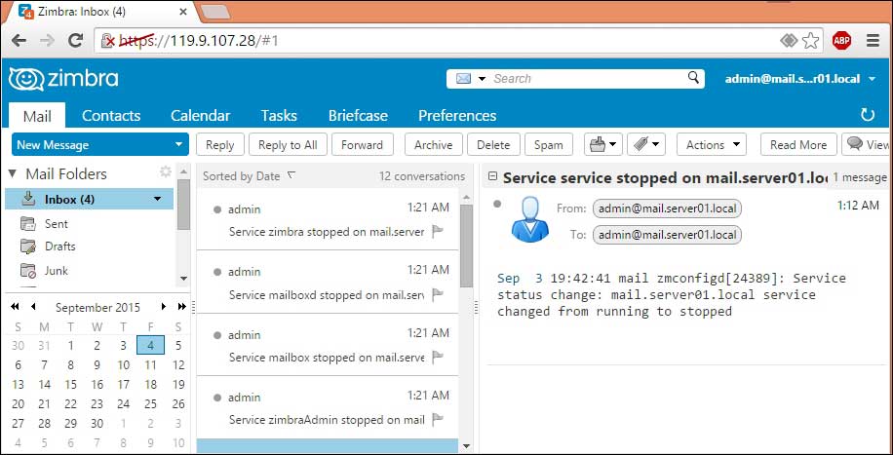This screenshot has width=893, height=455.
Task: Flag the 'Service mailbox stopped' message
Action: click(438, 357)
